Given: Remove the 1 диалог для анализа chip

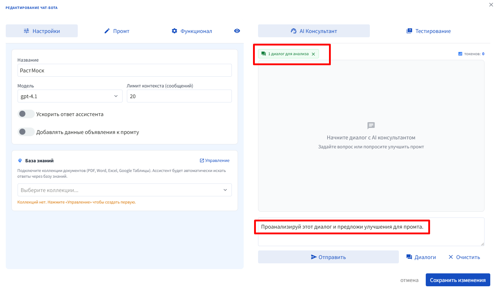Looking at the screenshot, I should click(x=313, y=54).
